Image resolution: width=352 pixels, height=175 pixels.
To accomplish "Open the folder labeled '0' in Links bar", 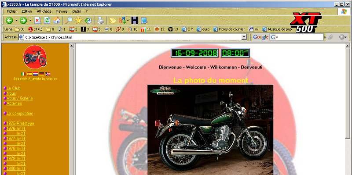I will point(50,29).
